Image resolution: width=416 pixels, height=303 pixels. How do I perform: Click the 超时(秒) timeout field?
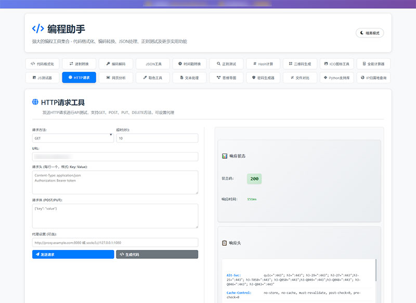click(157, 138)
